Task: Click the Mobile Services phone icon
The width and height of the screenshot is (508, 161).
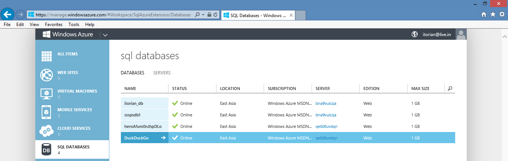Action: pyautogui.click(x=46, y=112)
